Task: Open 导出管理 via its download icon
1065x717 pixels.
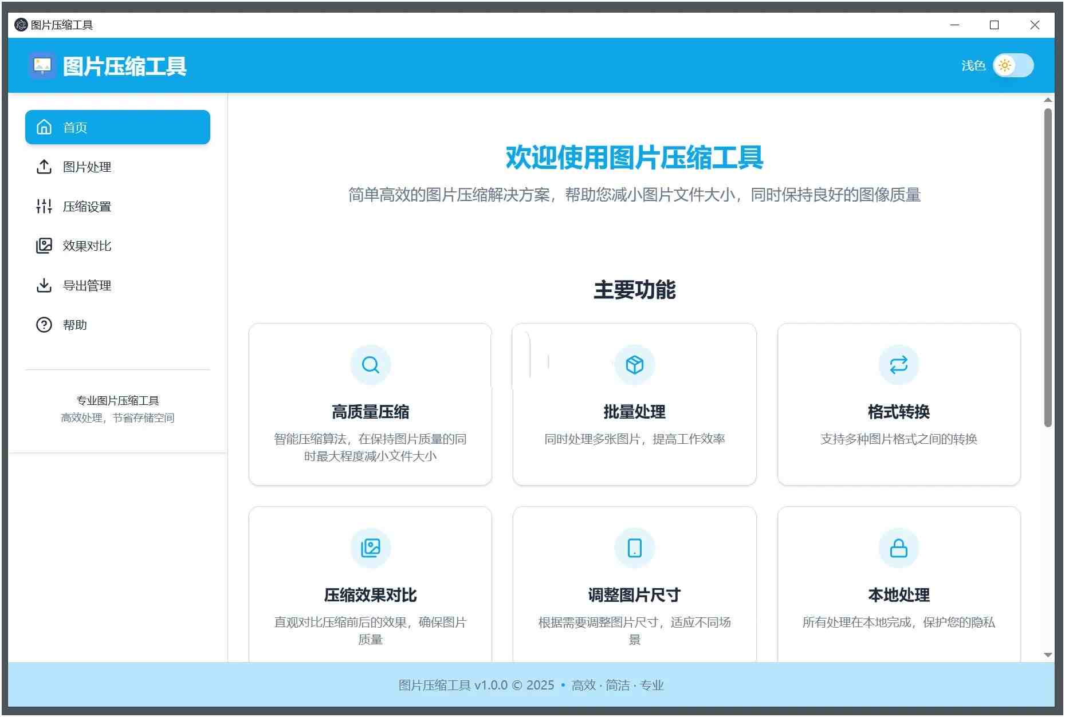Action: coord(45,285)
